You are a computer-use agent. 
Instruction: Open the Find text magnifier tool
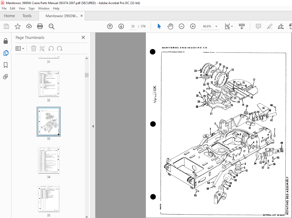[51, 26]
